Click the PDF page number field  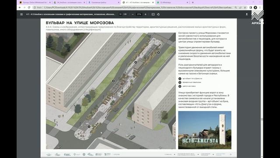121,14
